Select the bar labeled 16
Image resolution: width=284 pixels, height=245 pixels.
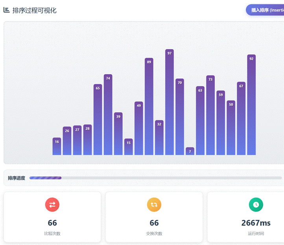(x=57, y=146)
